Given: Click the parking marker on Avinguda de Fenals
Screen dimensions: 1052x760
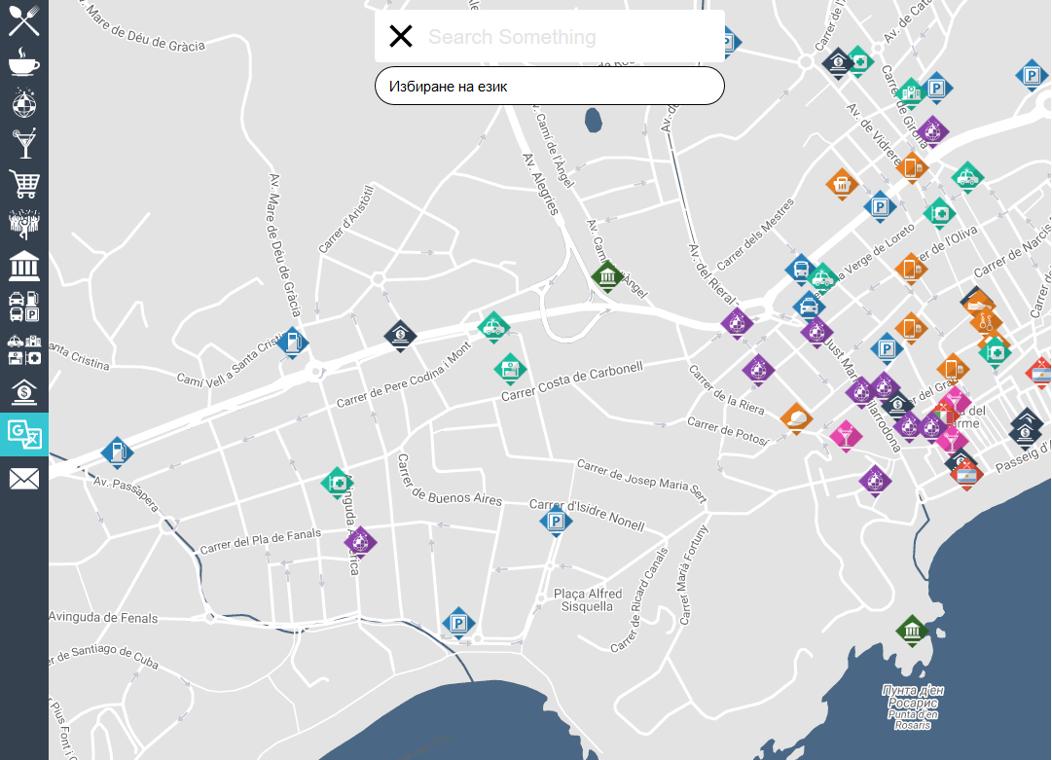Looking at the screenshot, I should [x=459, y=623].
